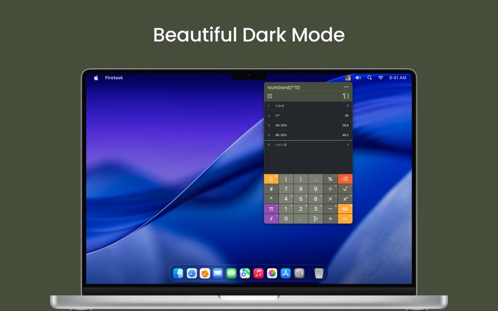Screen dimensions: 498x311
Task: Open Finder from the Dock
Action: tap(178, 273)
